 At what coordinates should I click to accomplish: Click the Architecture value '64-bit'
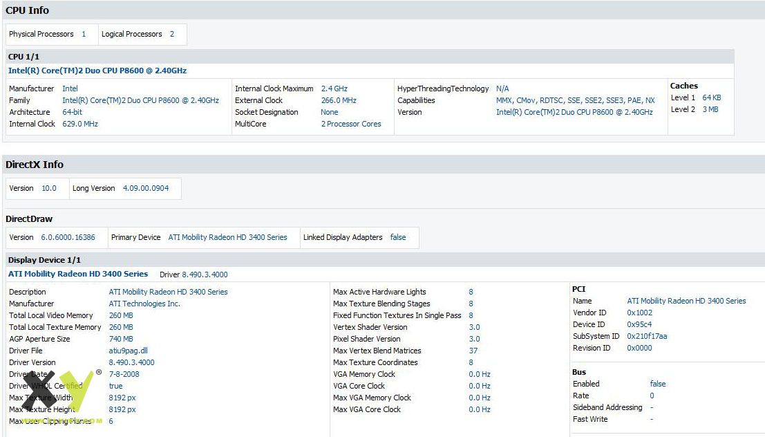click(x=72, y=112)
